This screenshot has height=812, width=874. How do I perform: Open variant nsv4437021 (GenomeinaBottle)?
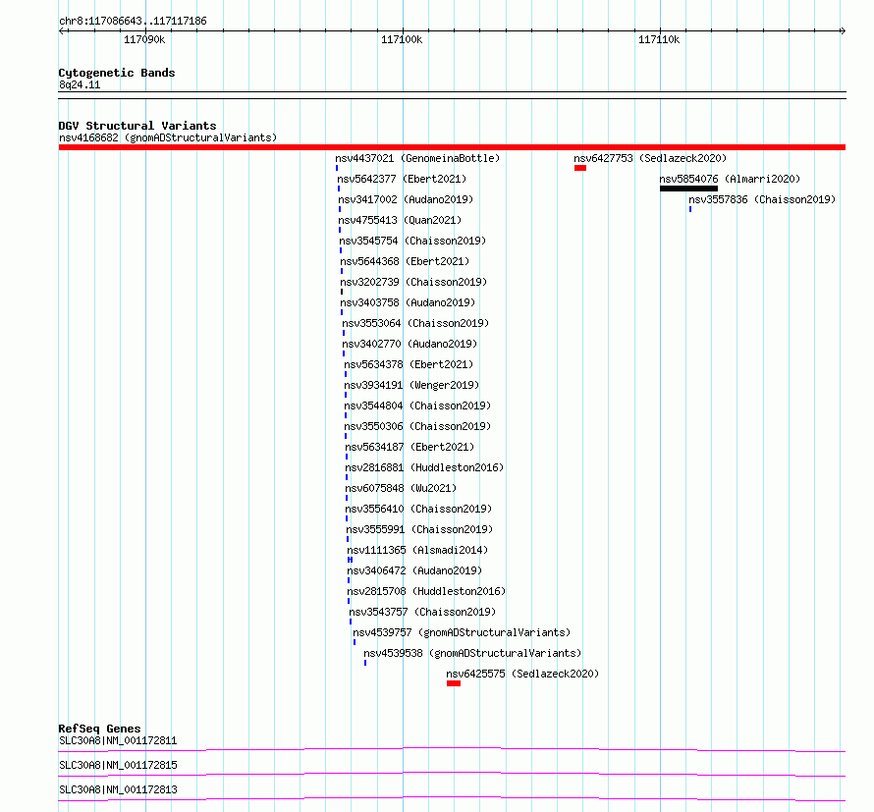[x=417, y=158]
